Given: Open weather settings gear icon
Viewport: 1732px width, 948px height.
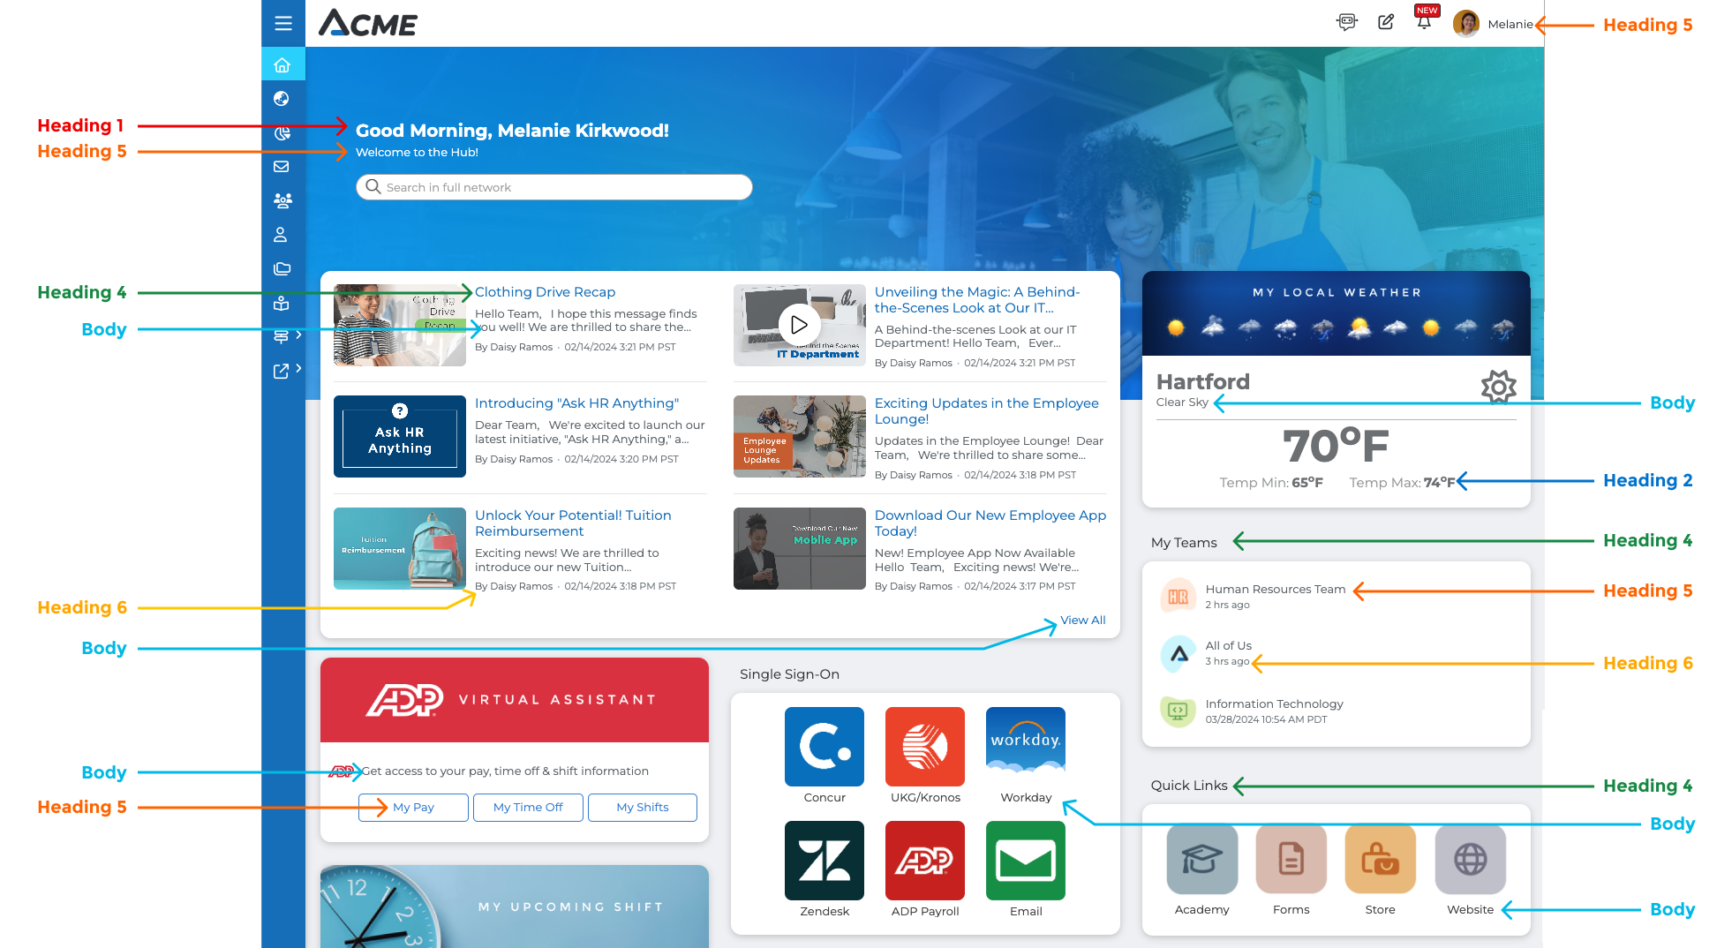Looking at the screenshot, I should (x=1498, y=387).
